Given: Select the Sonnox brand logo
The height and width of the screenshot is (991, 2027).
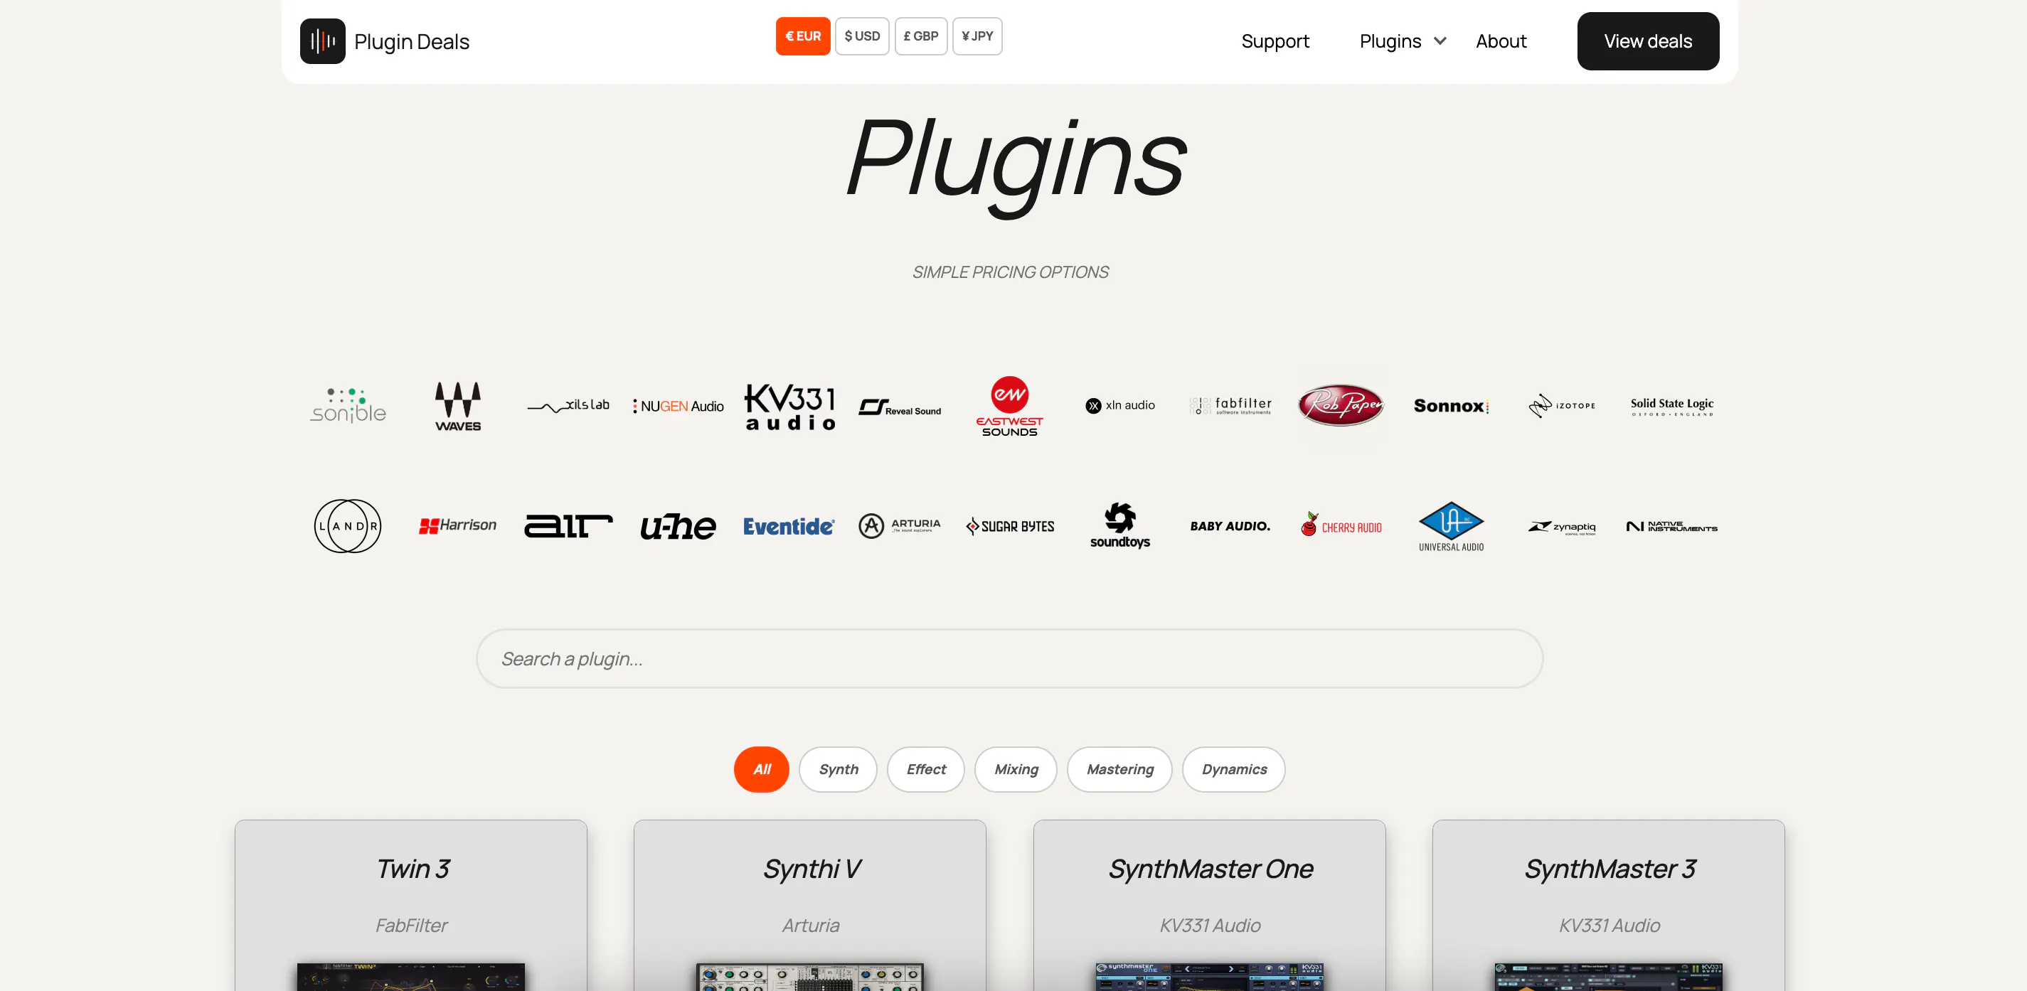Looking at the screenshot, I should [x=1451, y=406].
